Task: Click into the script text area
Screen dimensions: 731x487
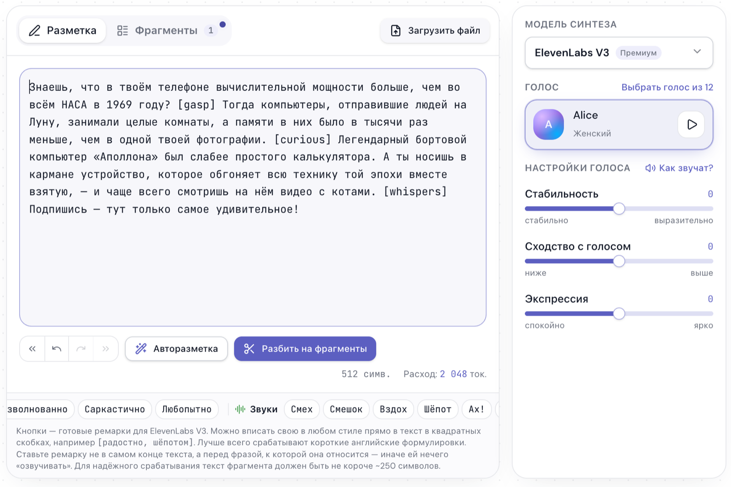Action: click(253, 197)
